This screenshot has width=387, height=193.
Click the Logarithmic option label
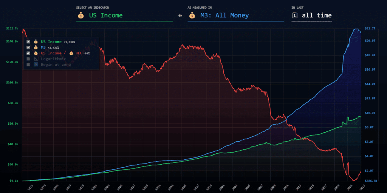pos(53,59)
